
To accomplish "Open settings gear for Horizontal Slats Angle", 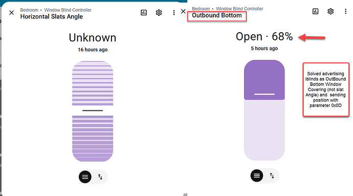I will (x=159, y=13).
